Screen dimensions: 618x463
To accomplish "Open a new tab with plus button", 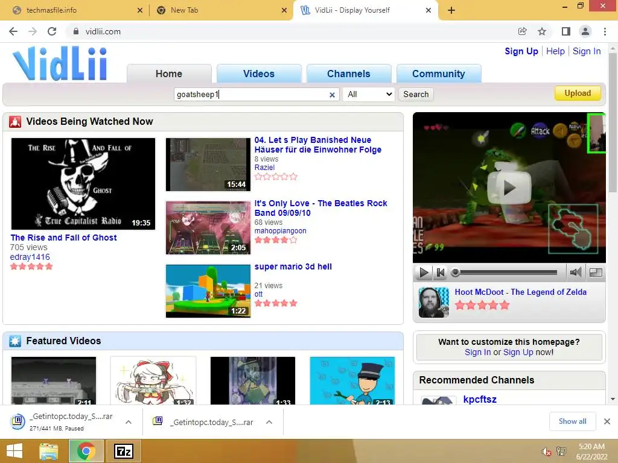I will (x=451, y=10).
